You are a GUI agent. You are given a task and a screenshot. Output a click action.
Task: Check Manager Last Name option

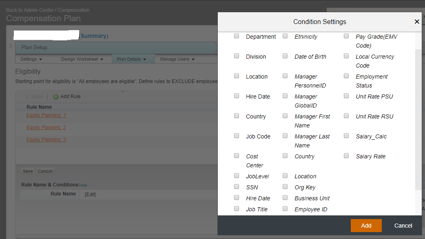pyautogui.click(x=285, y=136)
